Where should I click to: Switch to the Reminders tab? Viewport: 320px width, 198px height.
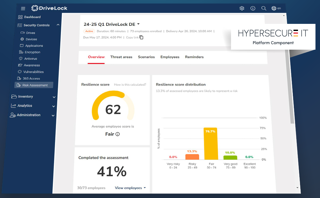click(194, 57)
